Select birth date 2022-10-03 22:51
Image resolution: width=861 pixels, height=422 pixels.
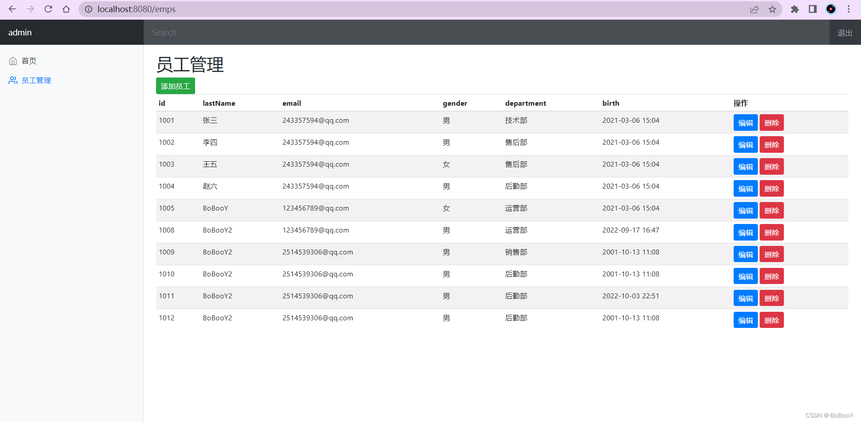point(631,296)
